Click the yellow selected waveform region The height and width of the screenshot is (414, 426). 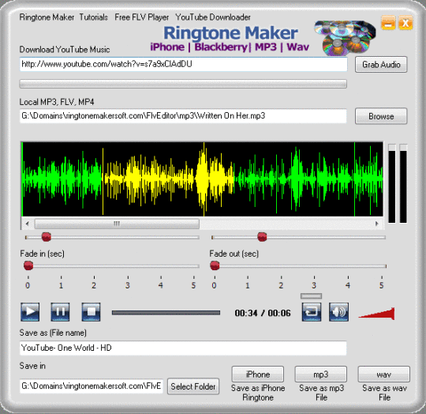(x=169, y=179)
